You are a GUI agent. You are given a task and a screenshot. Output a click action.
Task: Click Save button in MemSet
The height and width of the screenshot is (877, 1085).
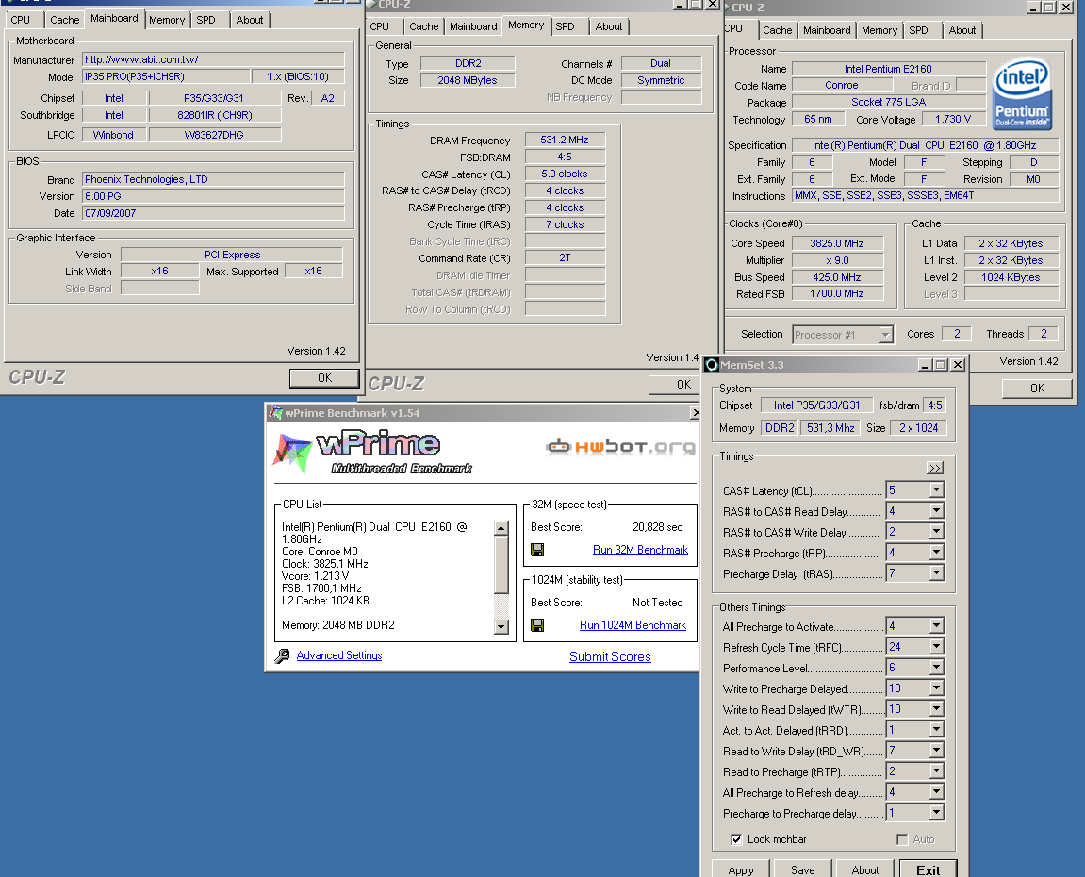click(803, 869)
